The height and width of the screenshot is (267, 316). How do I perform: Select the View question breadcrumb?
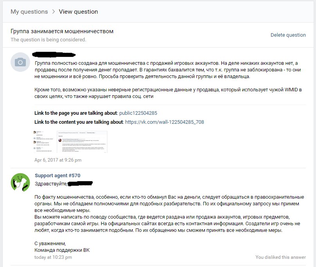point(78,12)
